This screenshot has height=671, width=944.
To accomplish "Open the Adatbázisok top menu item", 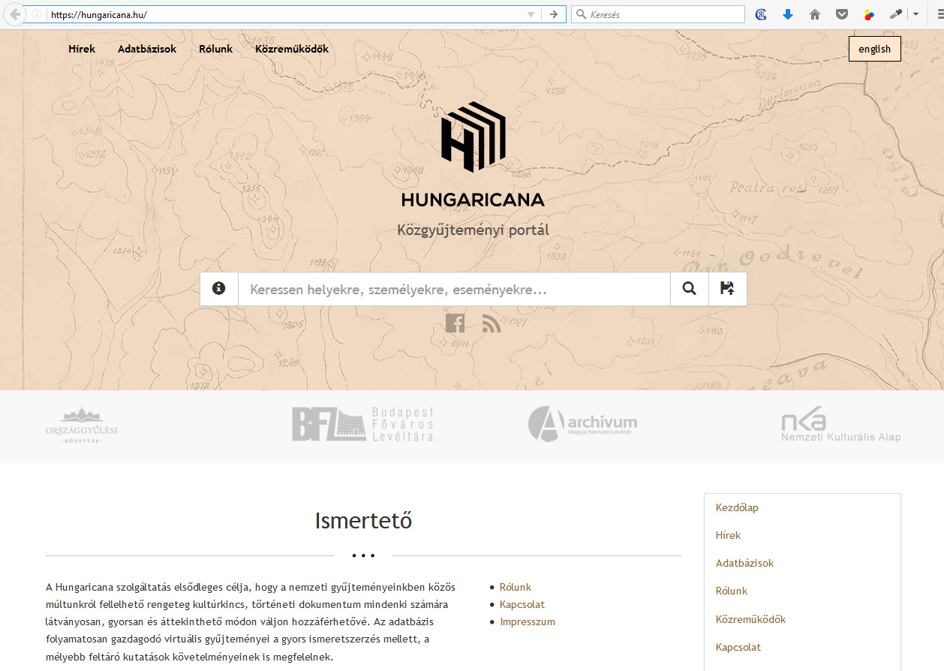I will coord(147,49).
